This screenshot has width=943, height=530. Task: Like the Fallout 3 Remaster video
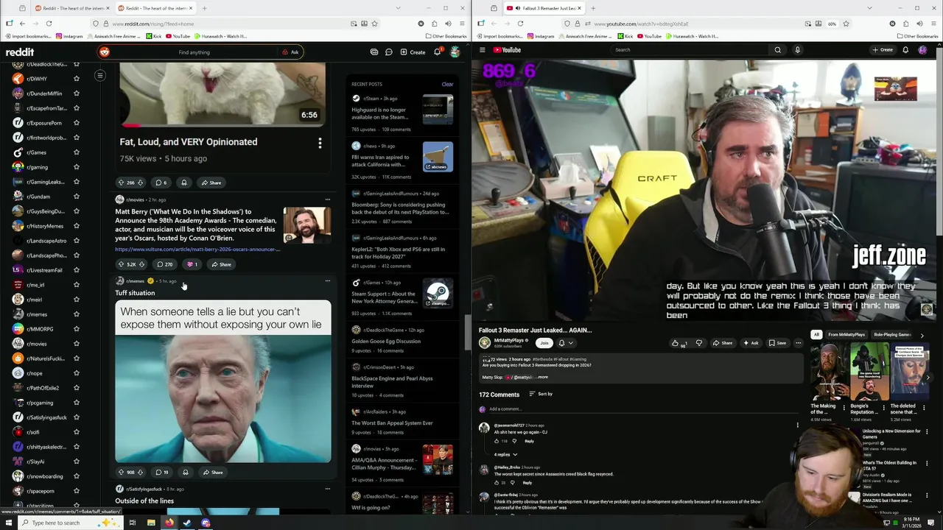pos(677,343)
